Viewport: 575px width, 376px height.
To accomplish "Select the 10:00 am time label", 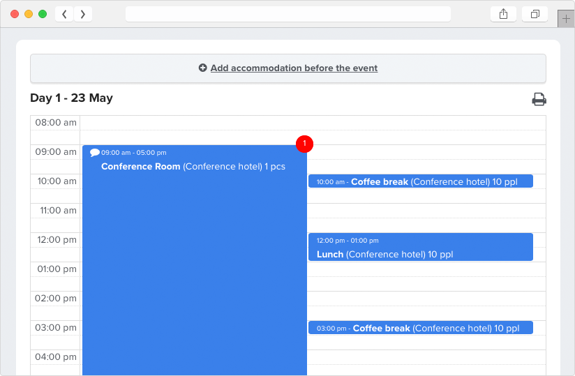I will pyautogui.click(x=57, y=181).
